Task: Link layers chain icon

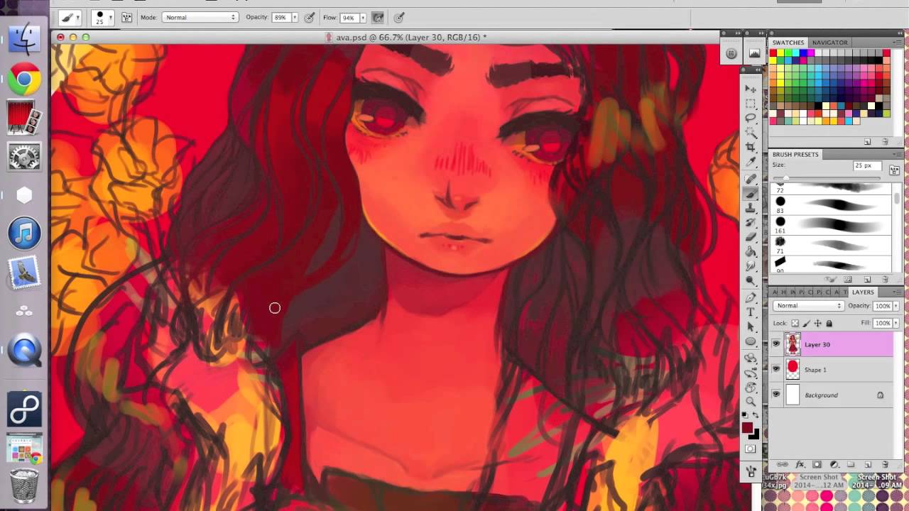Action: click(x=782, y=464)
